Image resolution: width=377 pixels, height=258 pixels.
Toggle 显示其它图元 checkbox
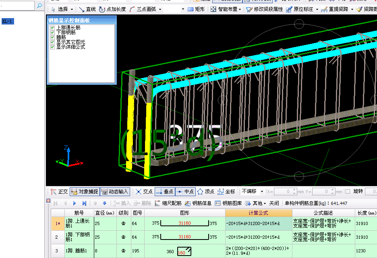[52, 42]
